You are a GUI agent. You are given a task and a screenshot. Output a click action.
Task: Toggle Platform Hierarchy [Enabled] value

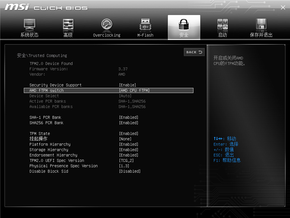tap(129, 144)
